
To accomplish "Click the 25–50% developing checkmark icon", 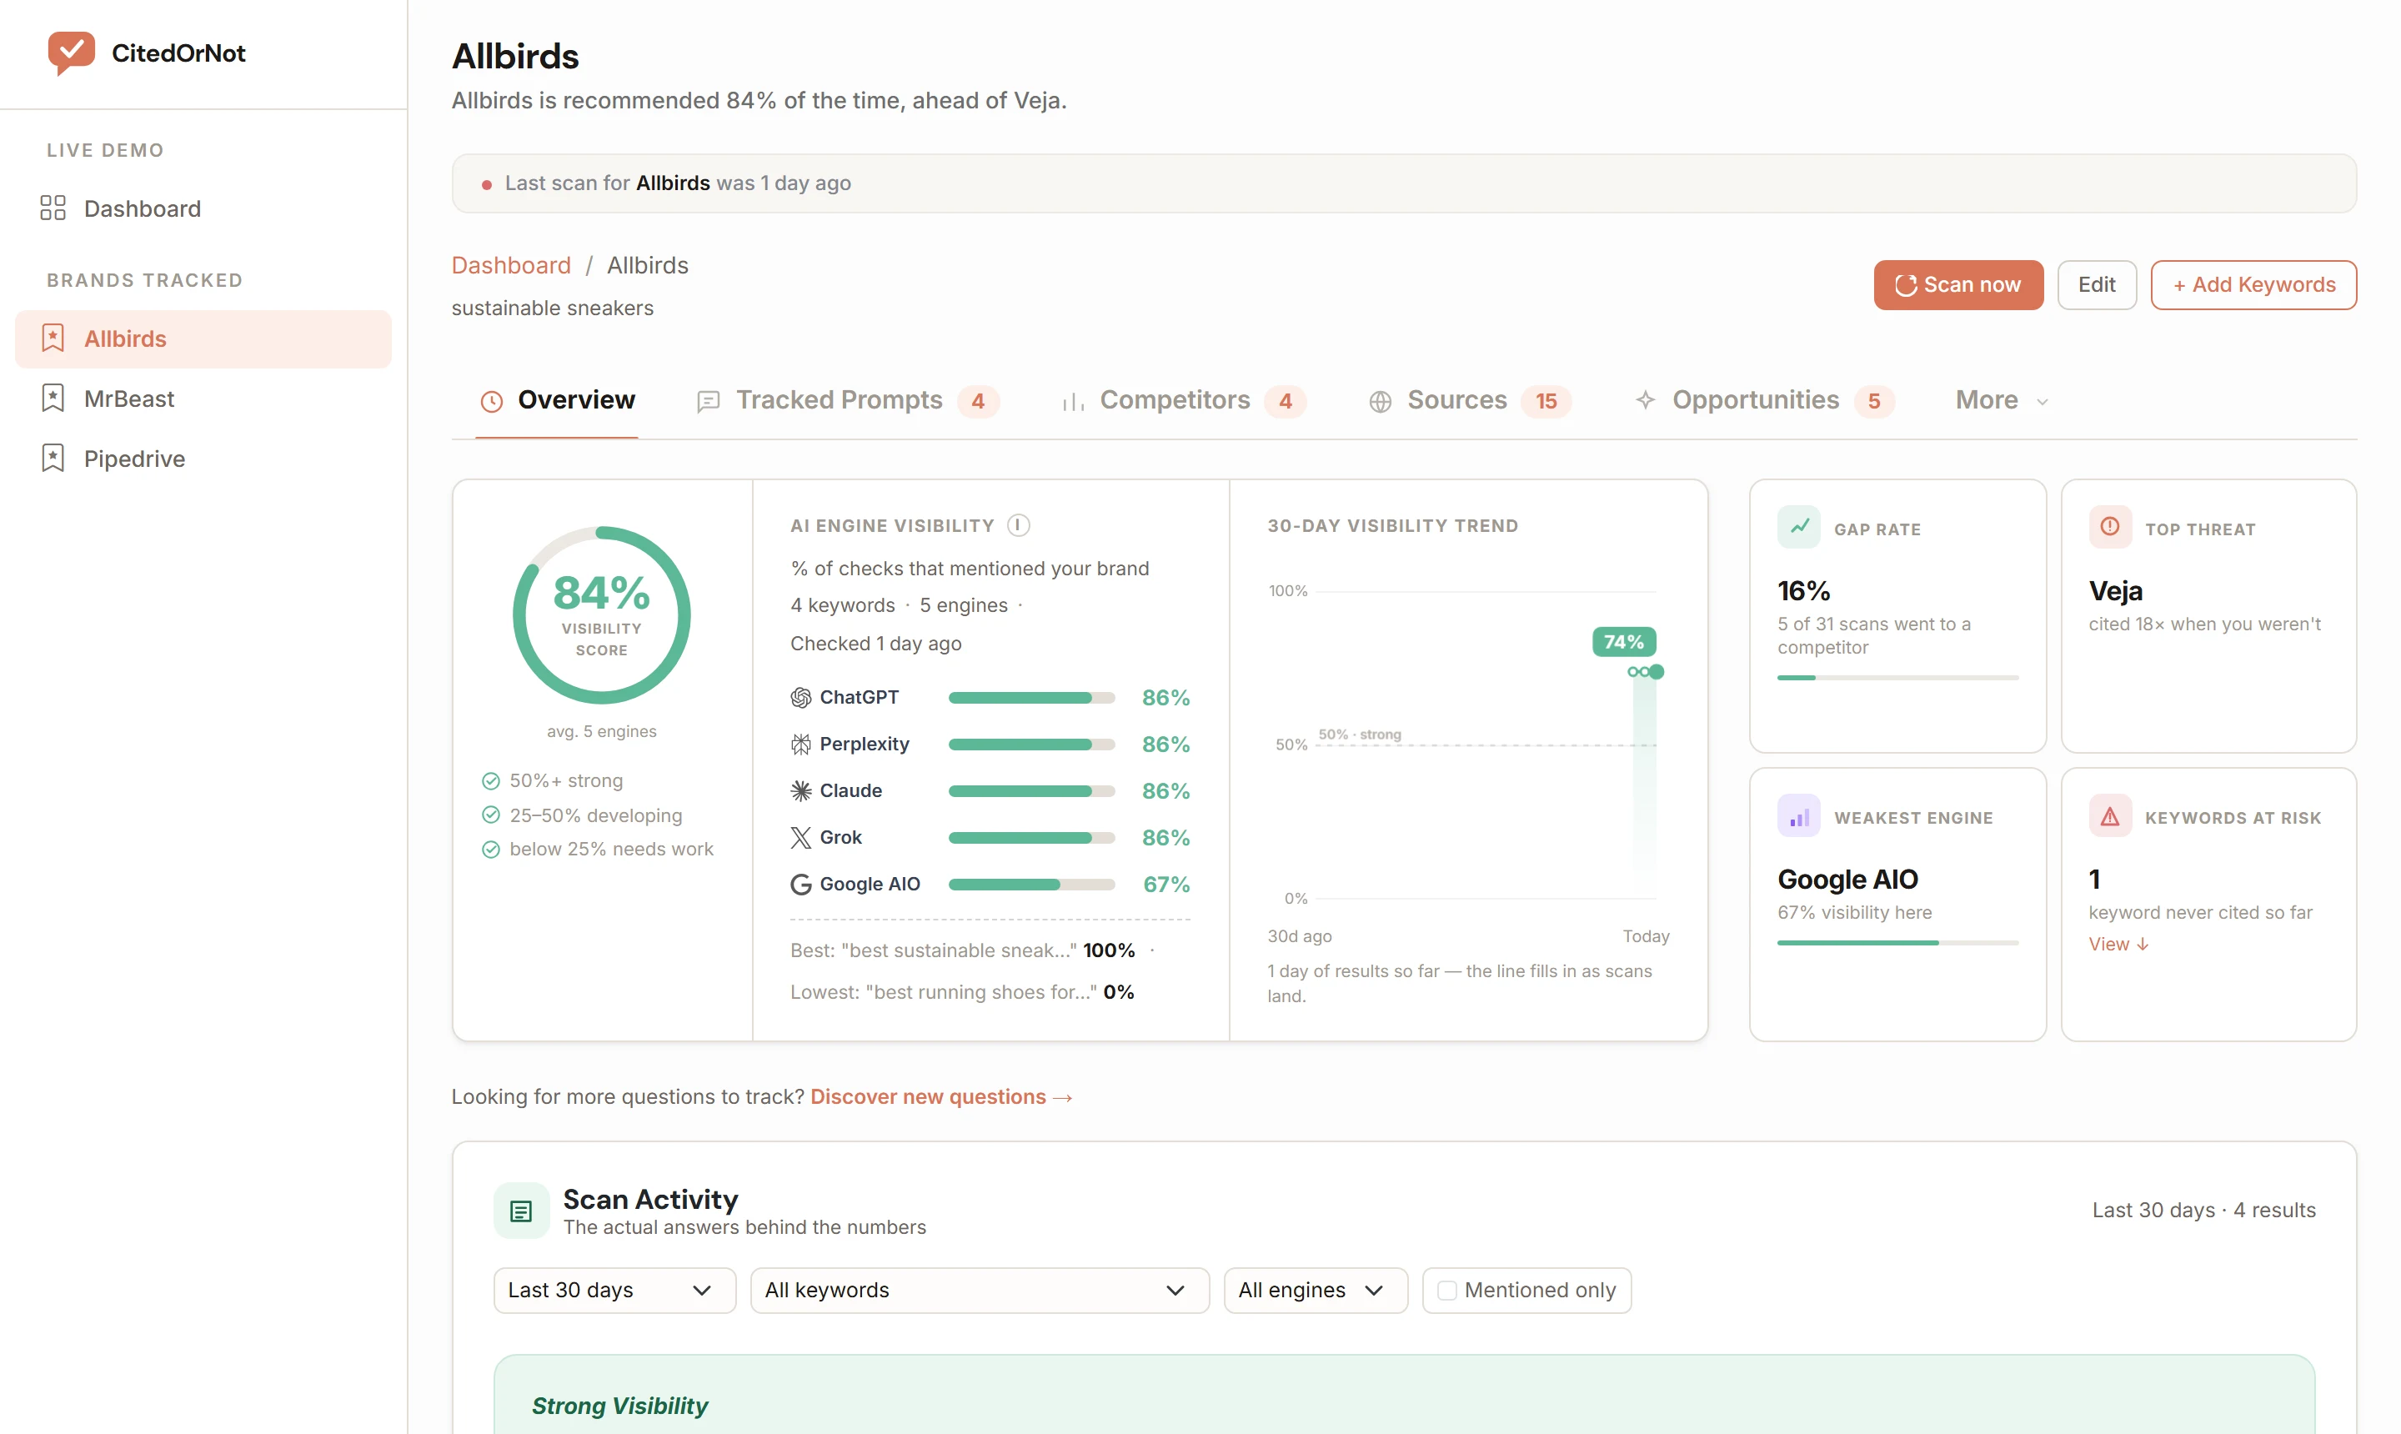I will (491, 815).
